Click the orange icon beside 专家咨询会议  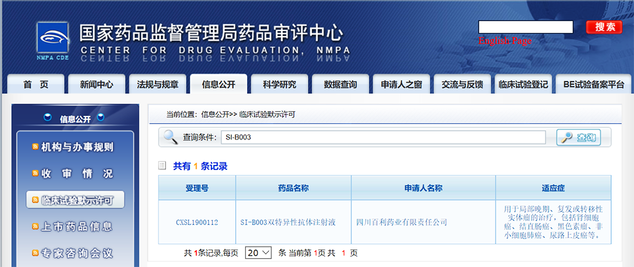tap(36, 253)
